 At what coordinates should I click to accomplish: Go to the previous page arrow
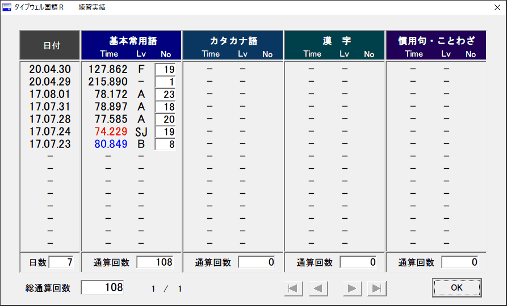(319, 288)
